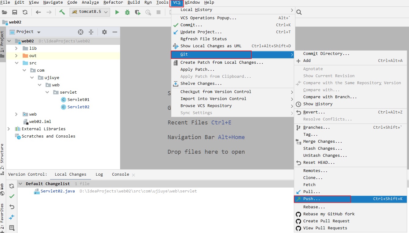This screenshot has width=409, height=233.
Task: Collapse the Default Changelist group
Action: click(x=20, y=184)
